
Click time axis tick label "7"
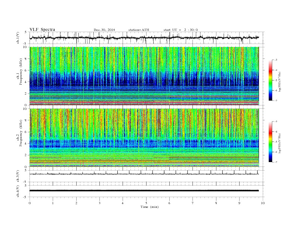click(x=193, y=203)
